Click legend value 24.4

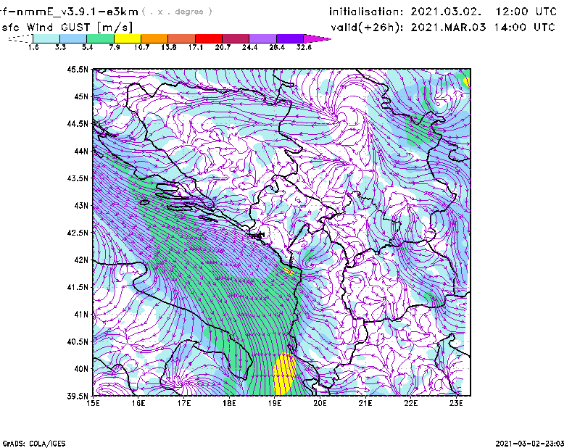tap(249, 47)
